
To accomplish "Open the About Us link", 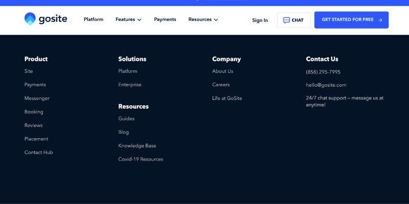I will pos(223,71).
